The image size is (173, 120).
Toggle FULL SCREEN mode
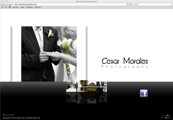(x=8, y=115)
